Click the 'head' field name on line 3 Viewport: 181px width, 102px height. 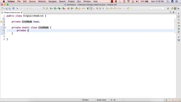36,22
